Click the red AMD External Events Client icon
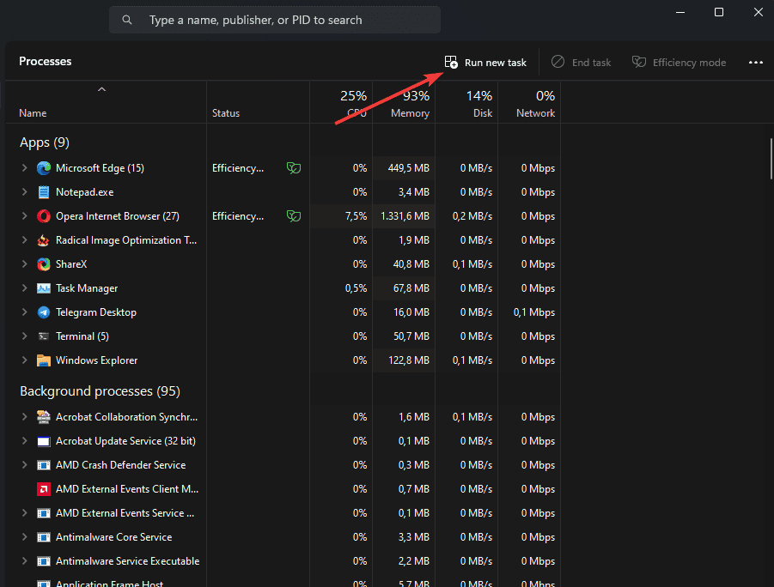The width and height of the screenshot is (774, 587). (x=44, y=489)
